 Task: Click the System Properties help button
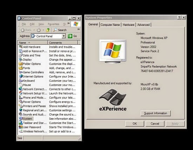pyautogui.click(x=179, y=18)
